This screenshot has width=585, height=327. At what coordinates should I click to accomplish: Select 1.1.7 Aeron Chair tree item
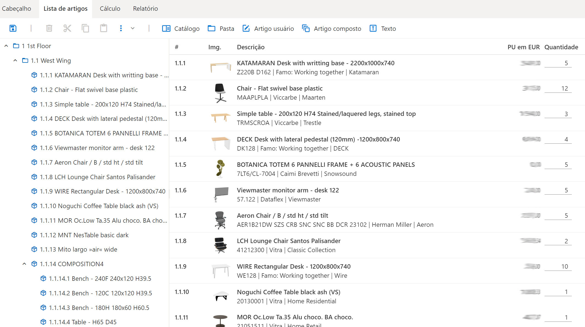(x=91, y=162)
